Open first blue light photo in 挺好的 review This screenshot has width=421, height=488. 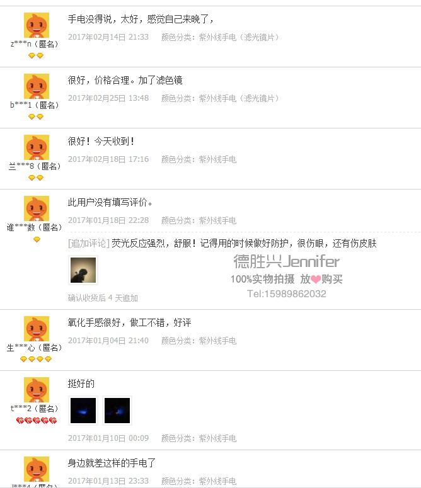coord(83,411)
